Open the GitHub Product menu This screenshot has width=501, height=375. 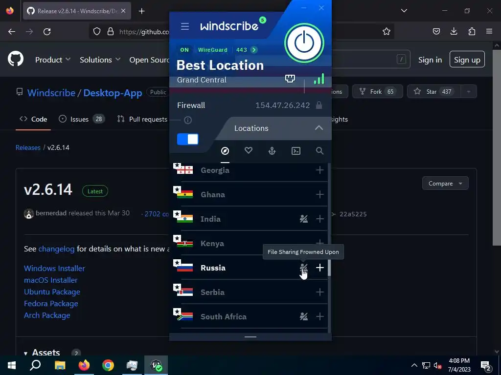[x=53, y=60]
